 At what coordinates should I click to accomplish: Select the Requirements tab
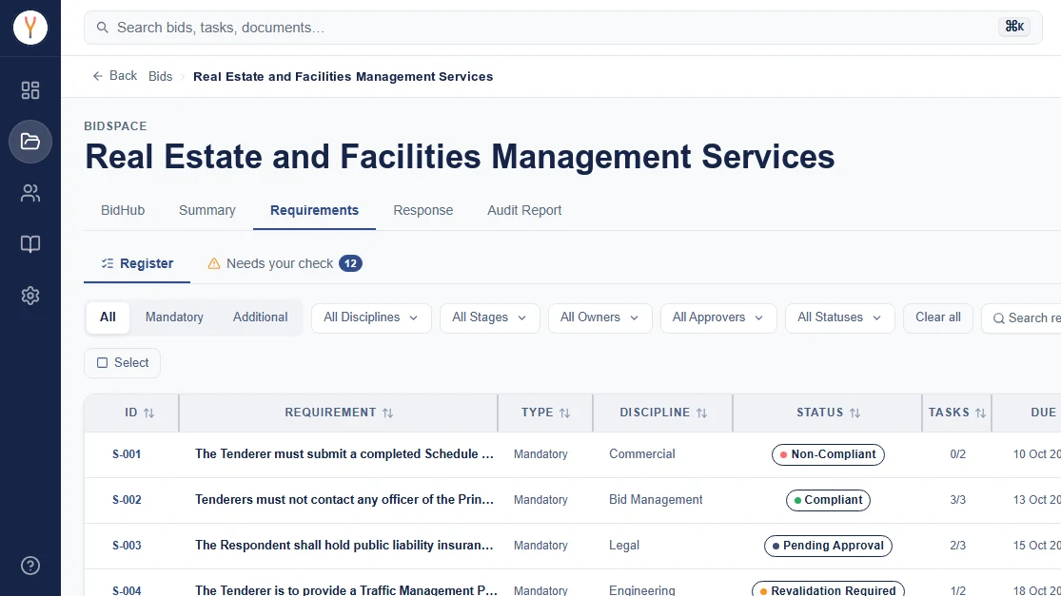(314, 210)
